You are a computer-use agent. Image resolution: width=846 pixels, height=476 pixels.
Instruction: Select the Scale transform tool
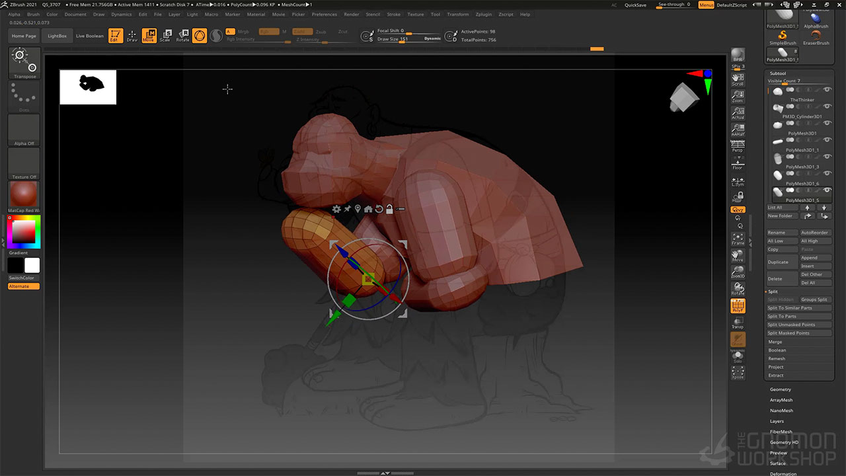click(165, 36)
